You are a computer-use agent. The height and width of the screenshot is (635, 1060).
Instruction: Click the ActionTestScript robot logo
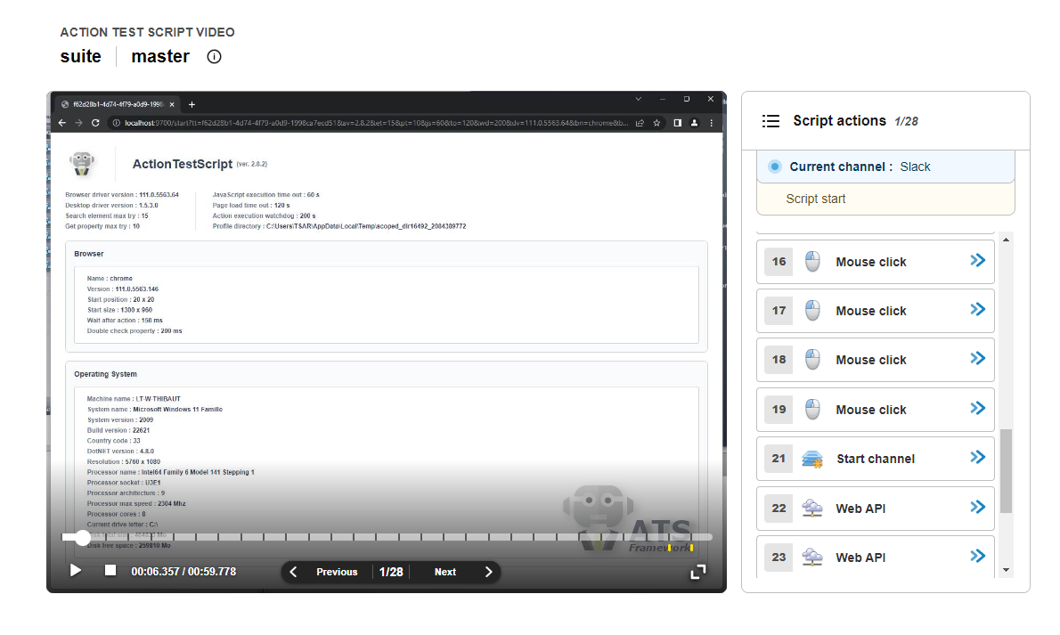pos(82,164)
